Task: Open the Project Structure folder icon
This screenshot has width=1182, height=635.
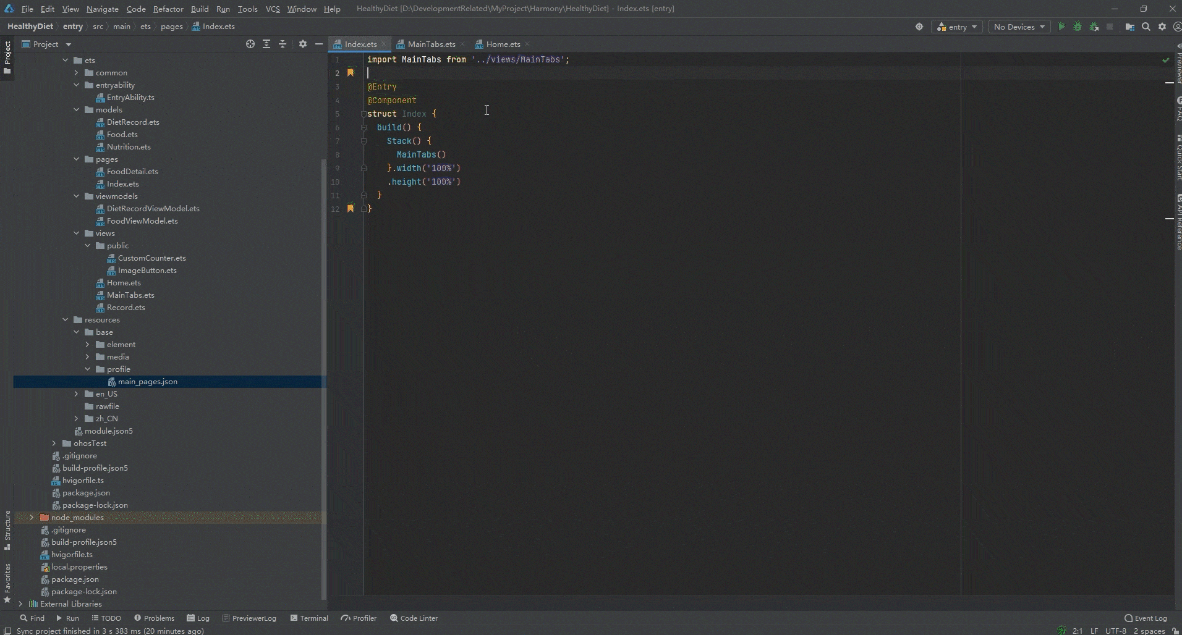Action: tap(1129, 27)
